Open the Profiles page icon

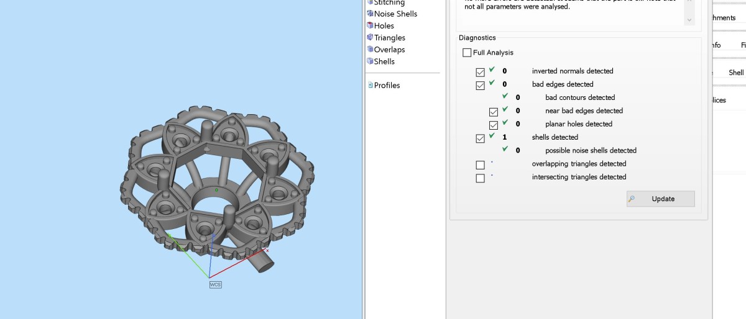371,85
